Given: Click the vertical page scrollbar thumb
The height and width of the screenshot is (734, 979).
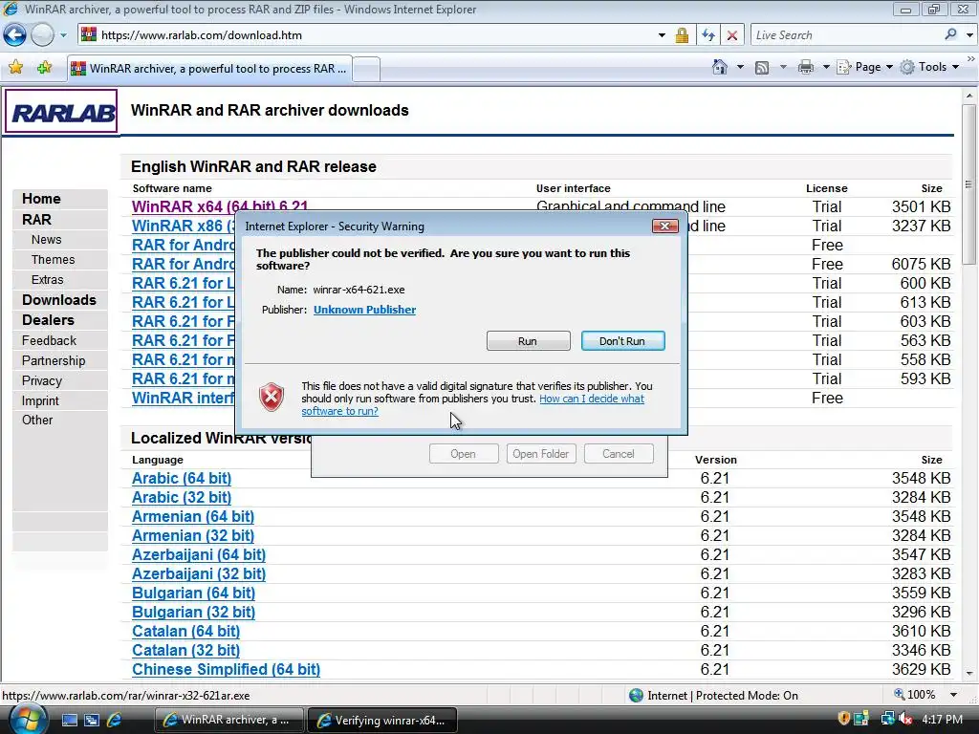Looking at the screenshot, I should coord(969,184).
